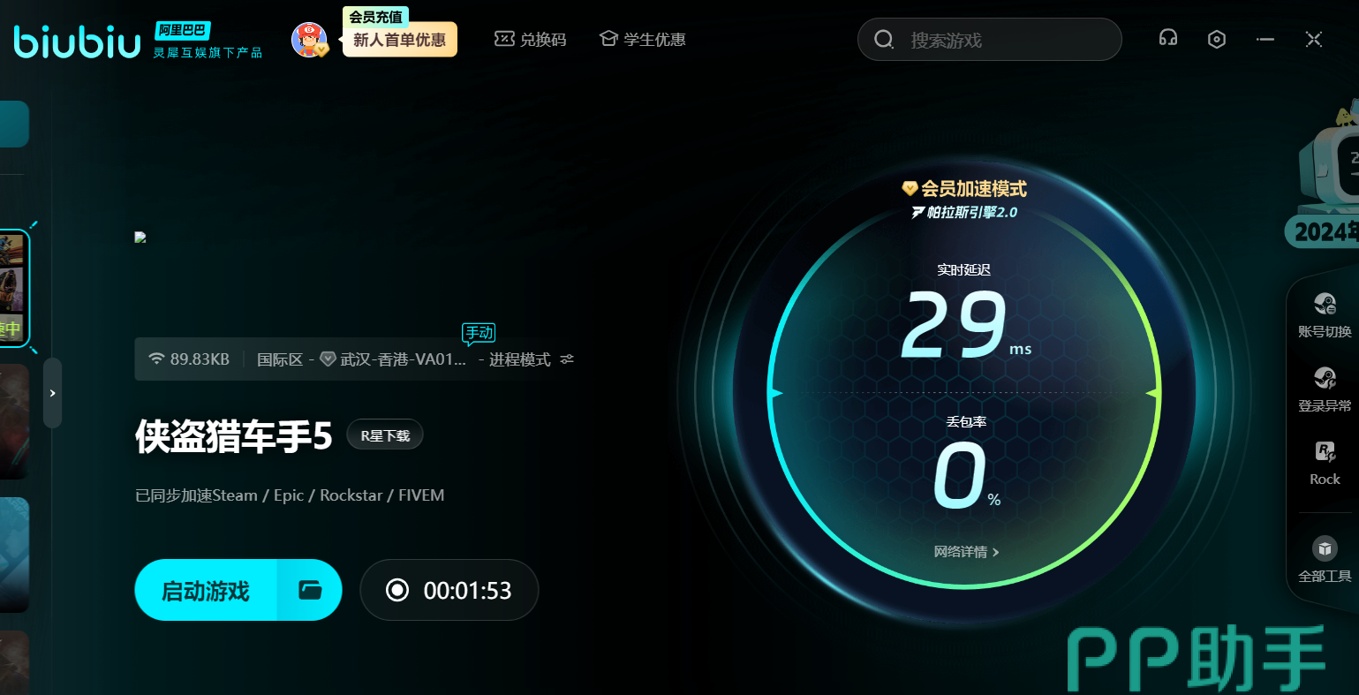Click the folder icon beside 启动游戏

(x=310, y=590)
